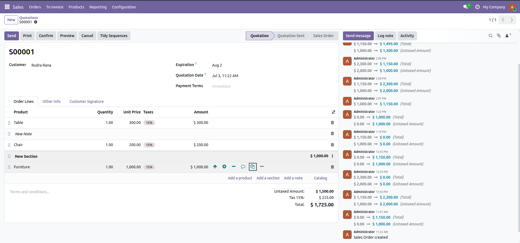Click the Quotations breadcrumb link

(x=28, y=18)
